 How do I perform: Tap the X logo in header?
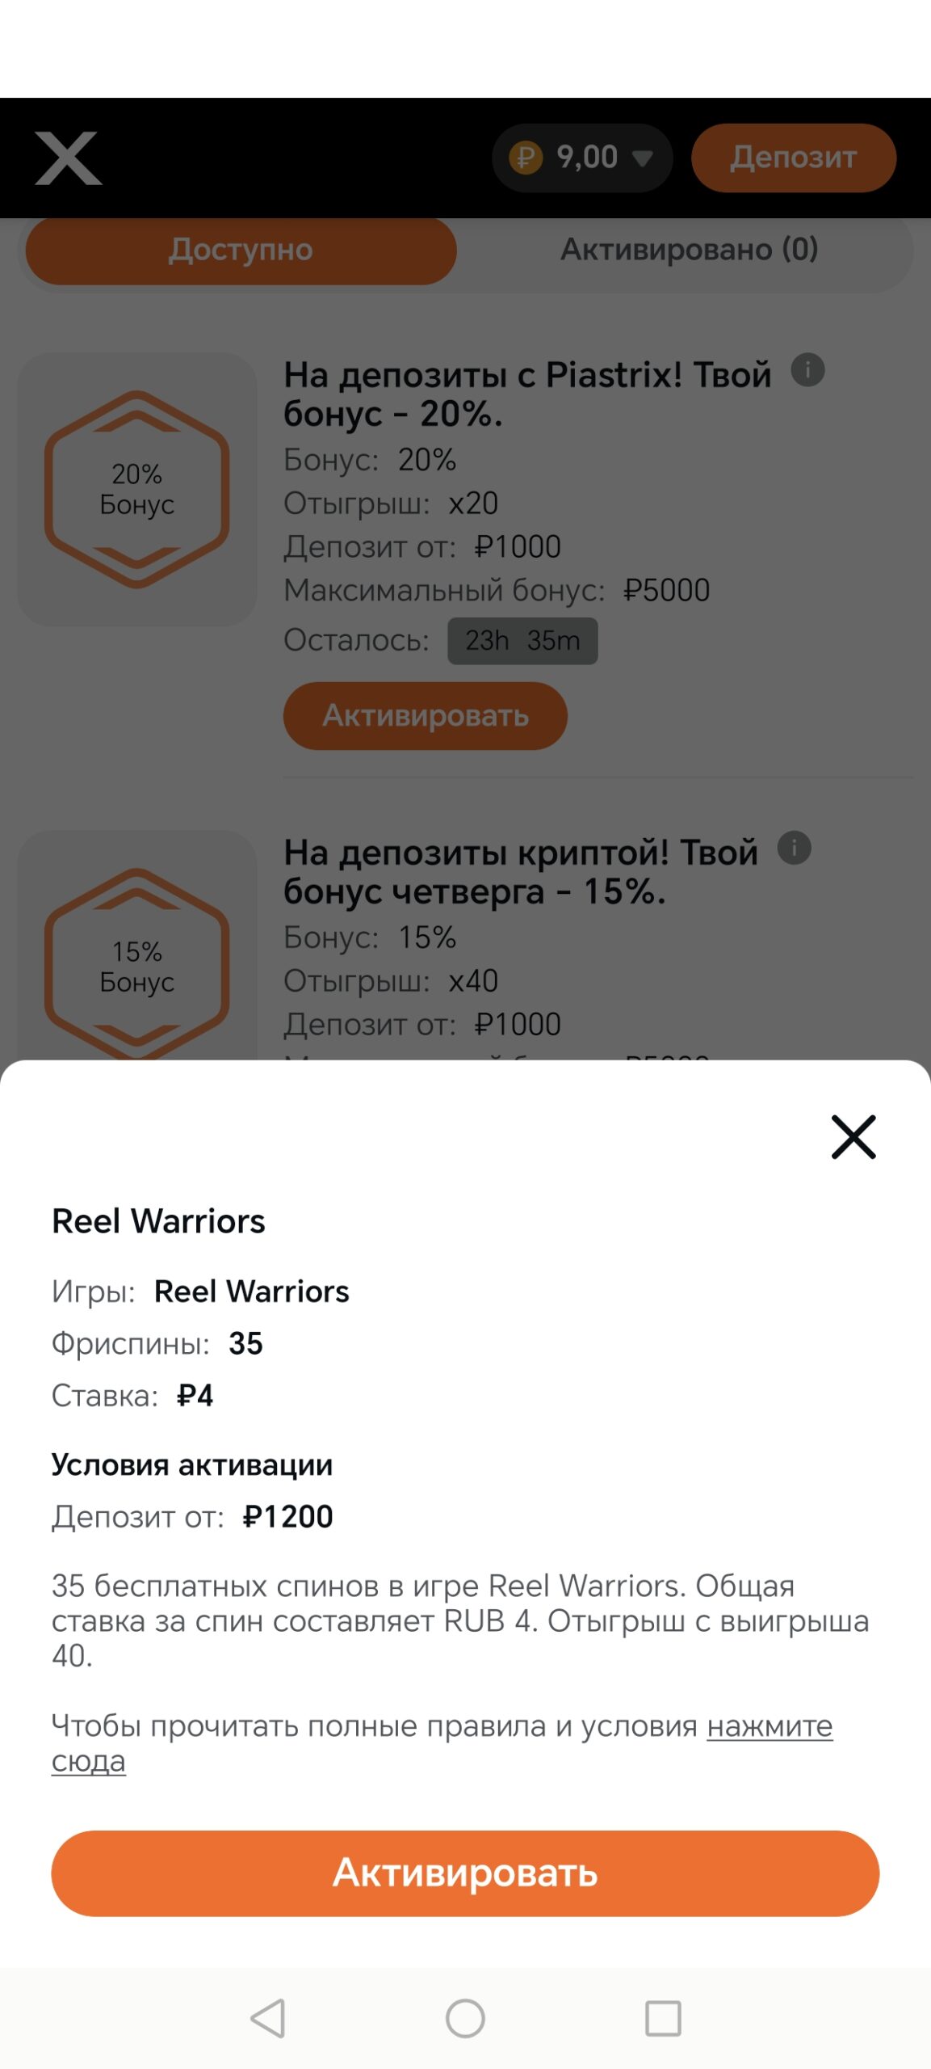(x=69, y=158)
